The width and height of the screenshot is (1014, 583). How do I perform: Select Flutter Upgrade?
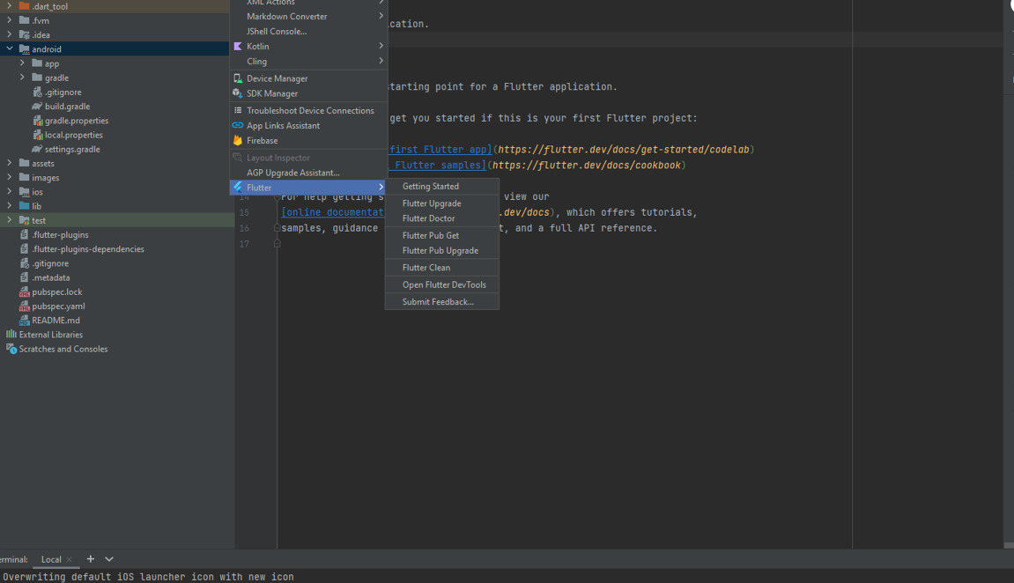click(x=441, y=203)
